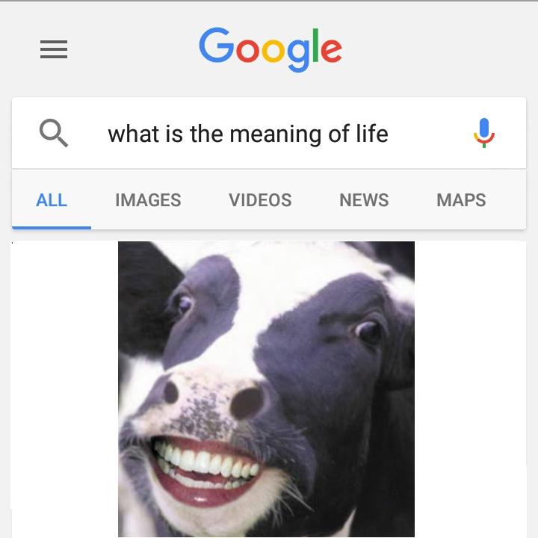Focus the search box containing the query
Screen dimensions: 538x538
coord(269,133)
